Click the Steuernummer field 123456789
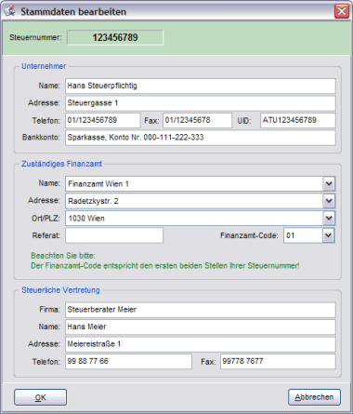Screen dimensions: 353x414 (x=115, y=37)
